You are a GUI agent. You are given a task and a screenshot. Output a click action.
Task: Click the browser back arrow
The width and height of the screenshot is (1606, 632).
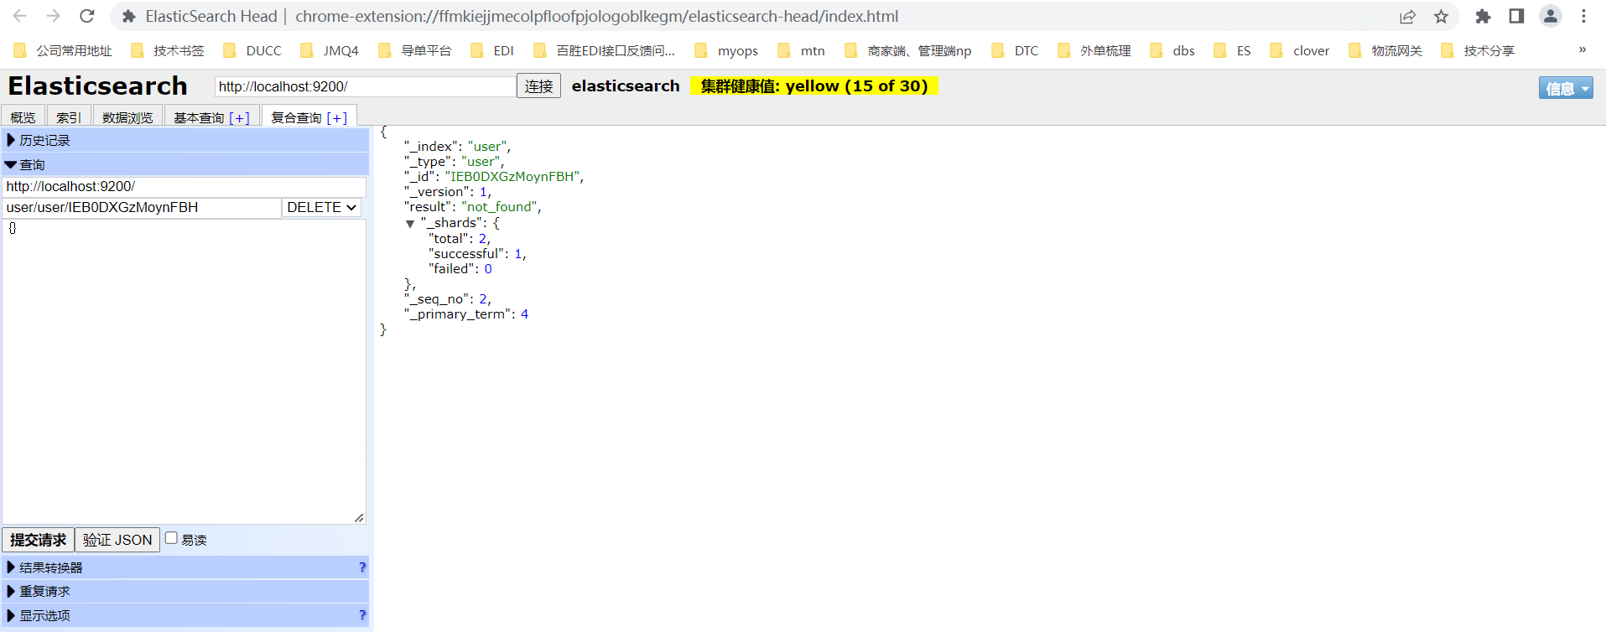coord(20,16)
